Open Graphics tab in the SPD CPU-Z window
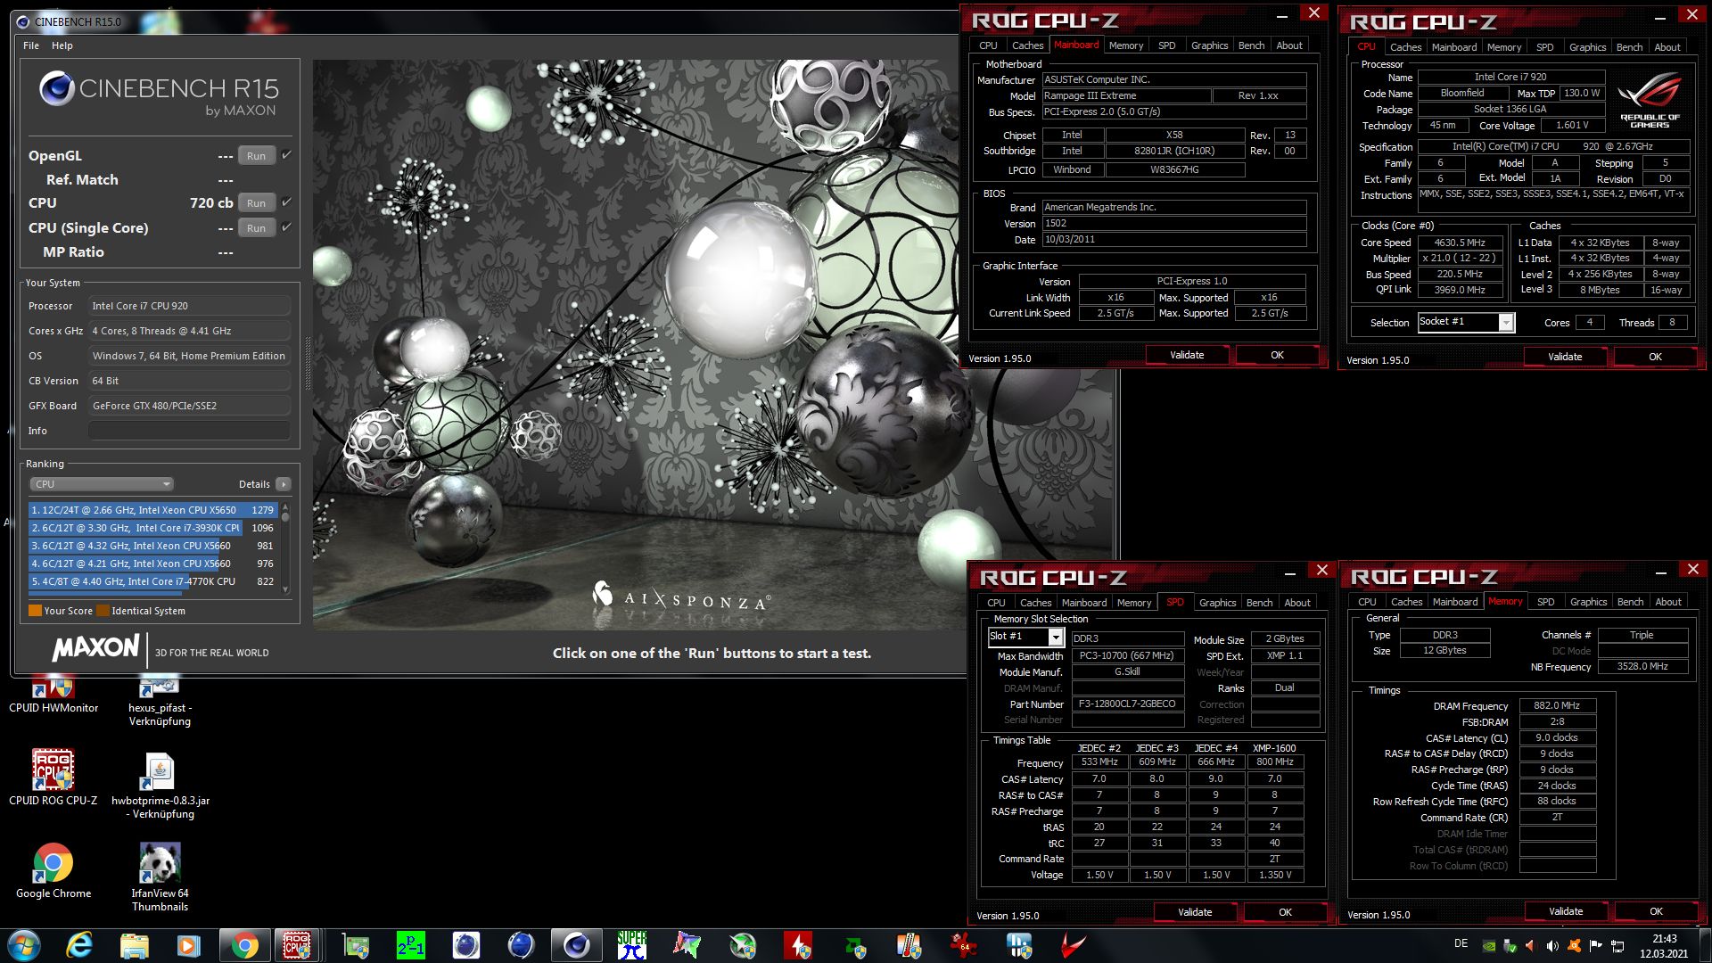The width and height of the screenshot is (1712, 963). [1217, 603]
